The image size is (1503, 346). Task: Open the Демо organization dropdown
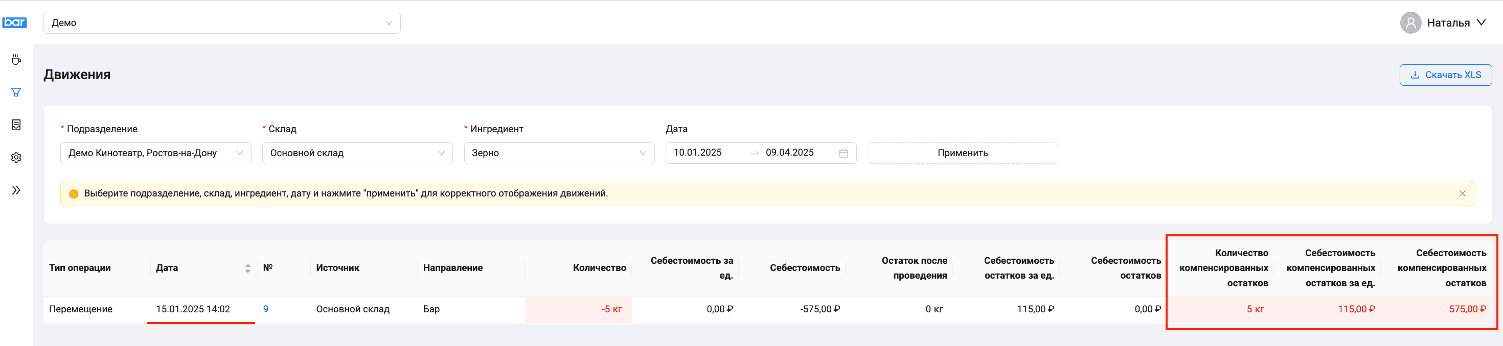tap(222, 23)
